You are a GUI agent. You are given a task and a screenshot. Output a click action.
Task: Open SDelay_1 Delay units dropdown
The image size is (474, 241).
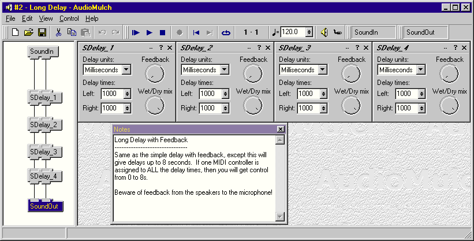point(126,70)
